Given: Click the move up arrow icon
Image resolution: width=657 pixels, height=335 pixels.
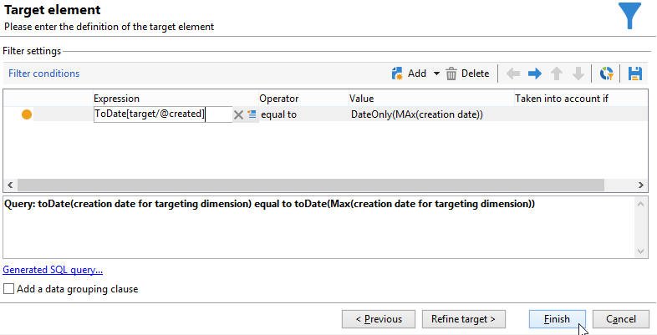Looking at the screenshot, I should (557, 74).
